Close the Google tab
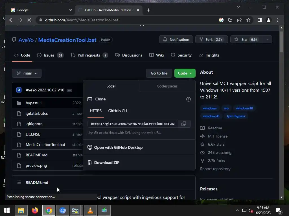 point(70,10)
